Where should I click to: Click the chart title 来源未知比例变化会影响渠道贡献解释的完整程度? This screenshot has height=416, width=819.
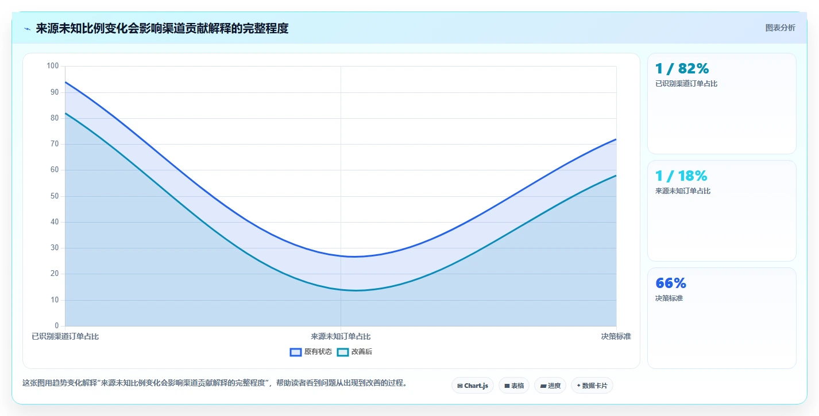click(x=162, y=29)
